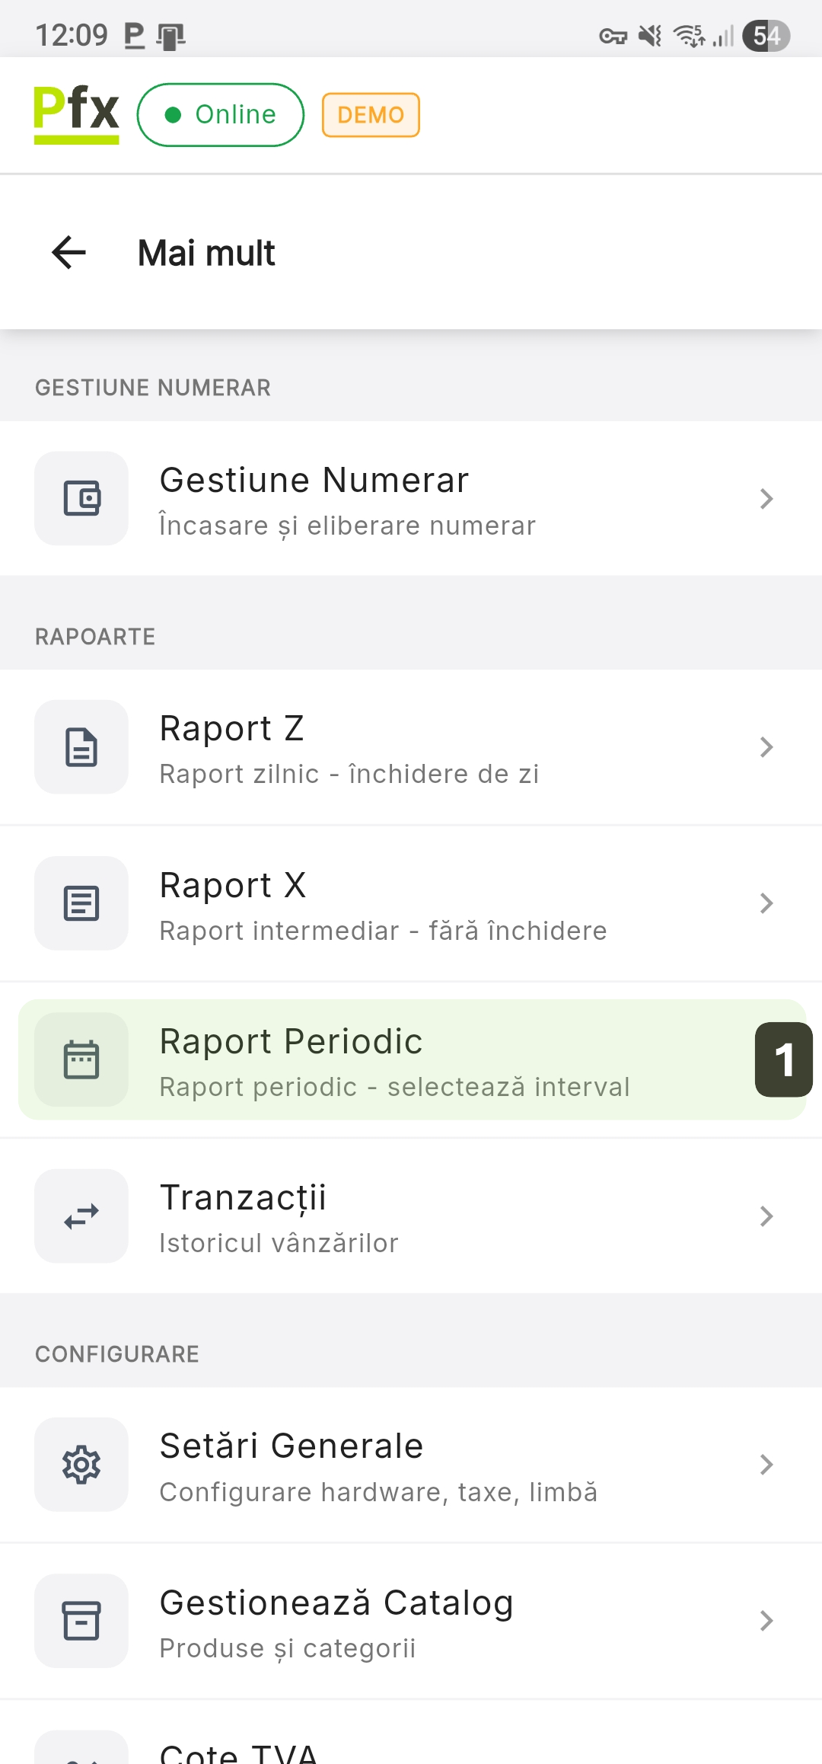Tap the Setări Generale row chevron
Viewport: 822px width, 1764px height.
766,1465
